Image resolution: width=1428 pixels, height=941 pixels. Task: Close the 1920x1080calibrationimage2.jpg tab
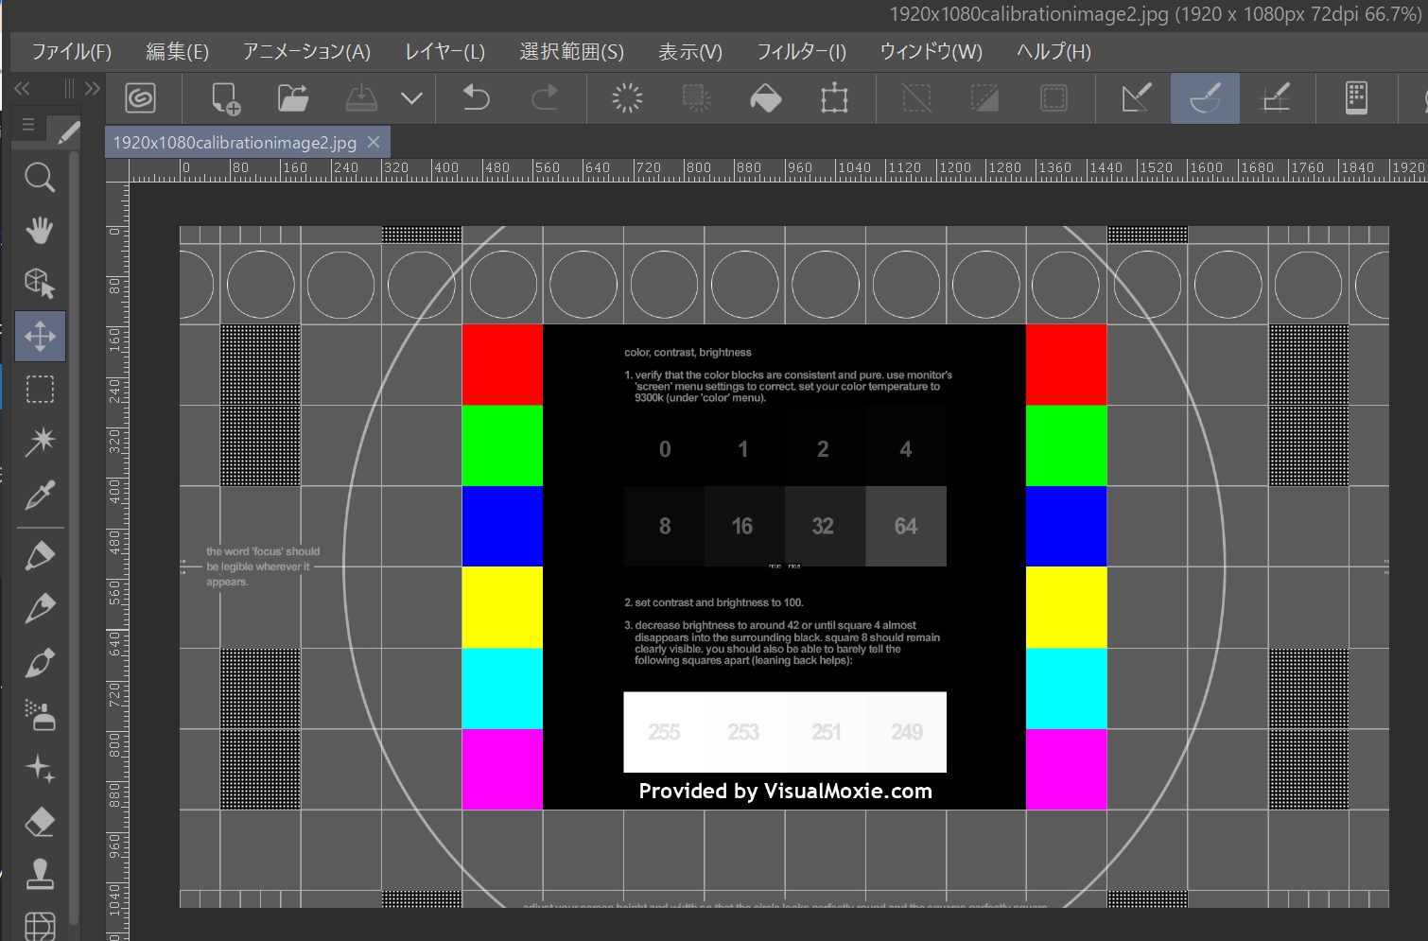pos(374,142)
